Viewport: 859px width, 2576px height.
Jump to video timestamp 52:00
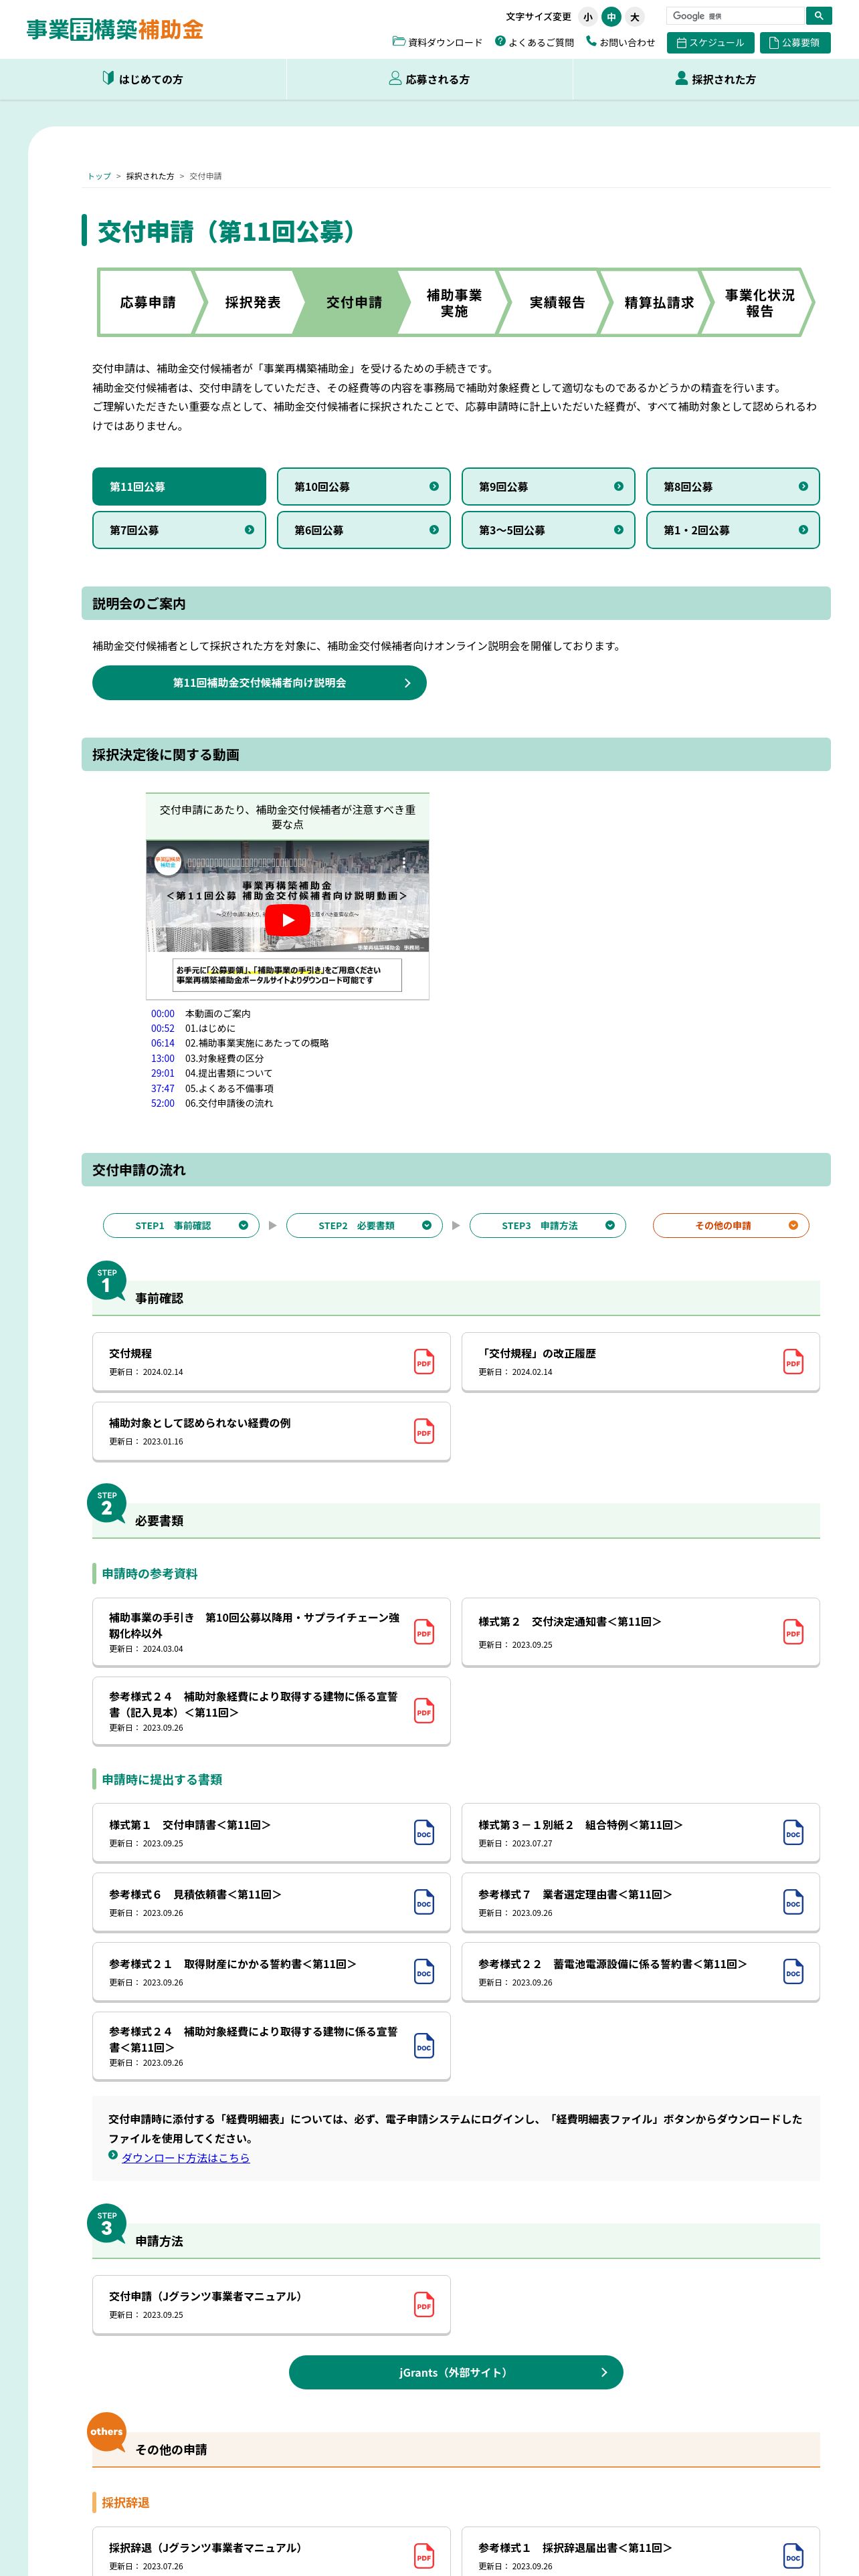[162, 1103]
